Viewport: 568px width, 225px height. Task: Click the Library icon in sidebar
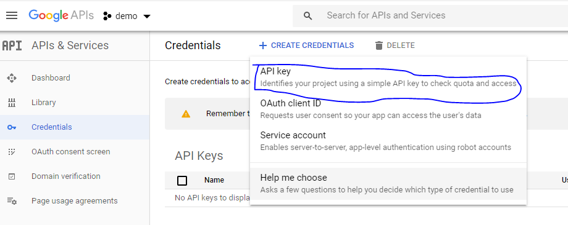point(12,103)
